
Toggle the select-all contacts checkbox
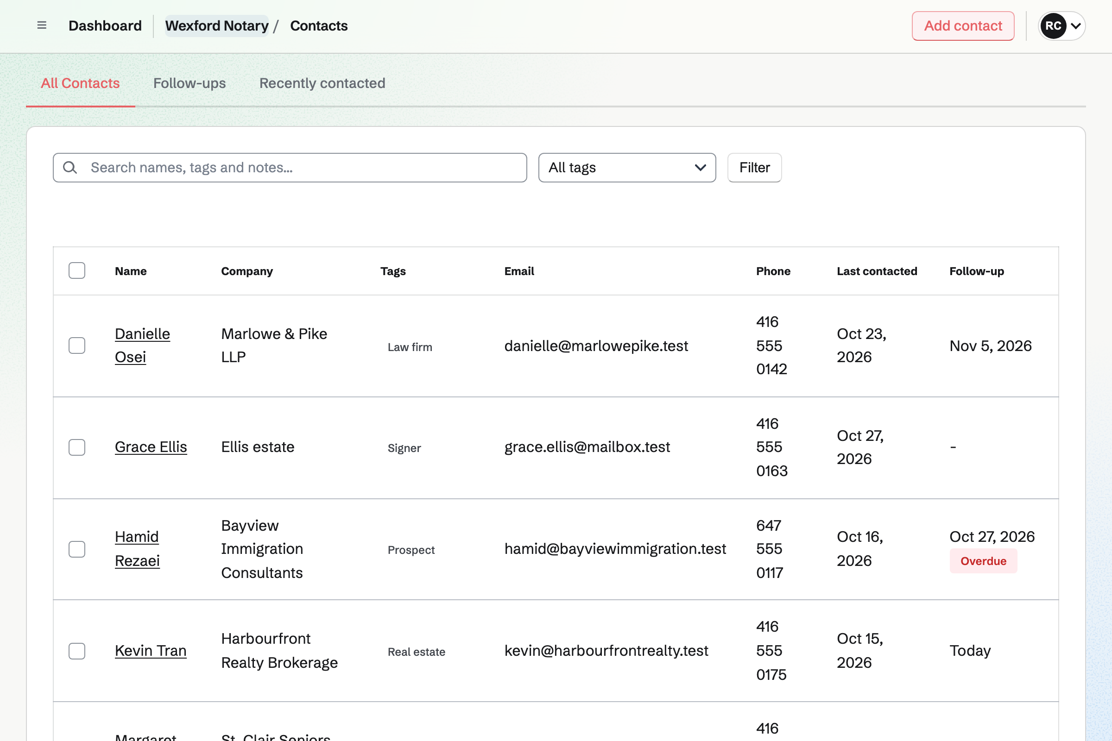76,271
